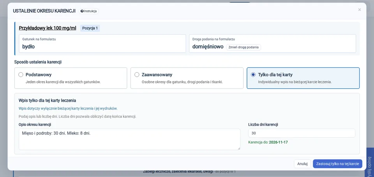This screenshot has height=177, width=374.
Task: Click the Osobne okresy dla gatunku description
Action: 182,82
